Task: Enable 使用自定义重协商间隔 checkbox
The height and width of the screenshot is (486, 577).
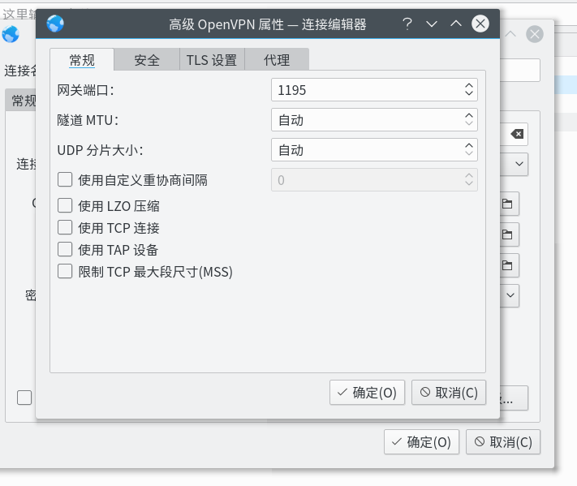Action: [x=65, y=180]
